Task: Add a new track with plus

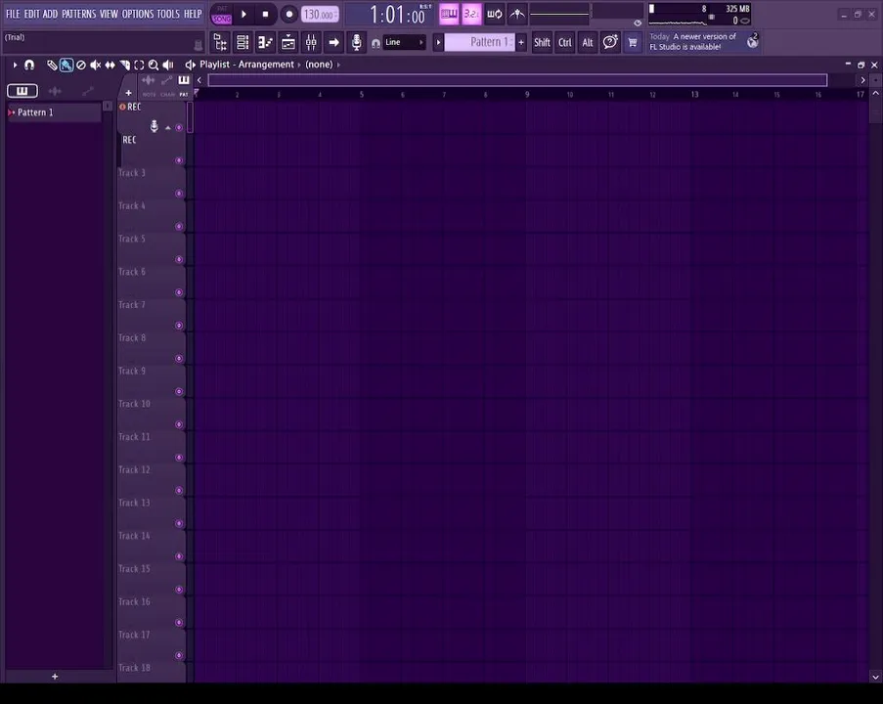Action: click(x=128, y=93)
